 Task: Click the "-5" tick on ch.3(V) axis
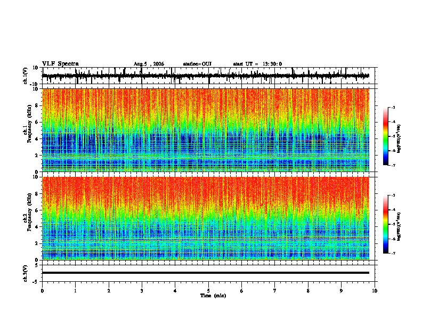coord(36,282)
